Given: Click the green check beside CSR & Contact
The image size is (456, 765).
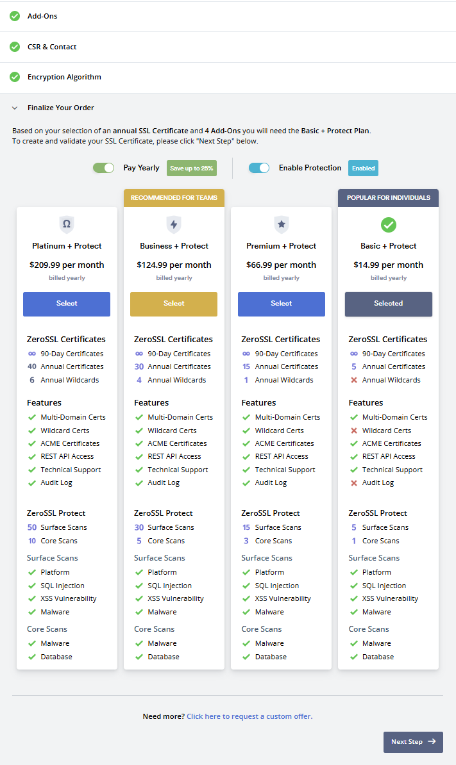Looking at the screenshot, I should click(x=15, y=47).
